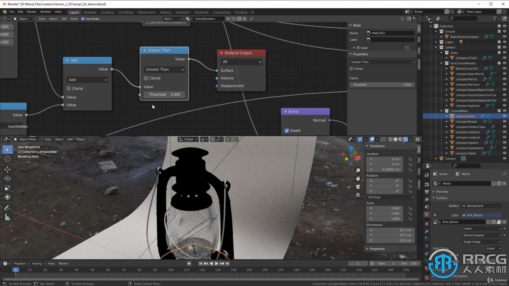Screen dimensions: 509x286
Task: Switch perspective/orthographic with grid gizmo
Action: pos(358,195)
